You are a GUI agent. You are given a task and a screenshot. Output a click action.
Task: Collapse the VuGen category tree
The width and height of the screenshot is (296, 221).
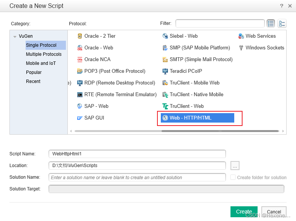coord(15,37)
